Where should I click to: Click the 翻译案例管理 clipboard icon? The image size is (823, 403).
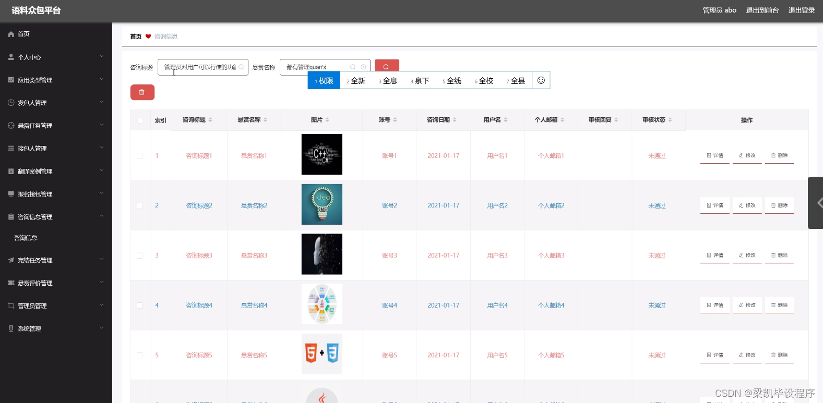pos(11,171)
